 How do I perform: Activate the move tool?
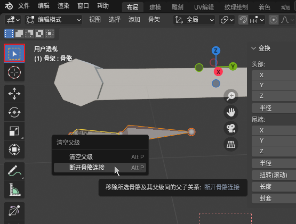[x=14, y=94]
